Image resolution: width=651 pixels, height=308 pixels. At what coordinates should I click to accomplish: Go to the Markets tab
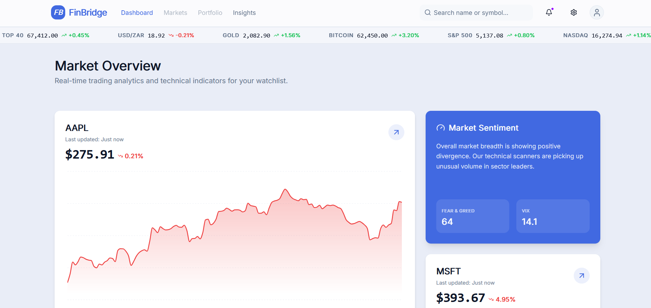pyautogui.click(x=175, y=13)
